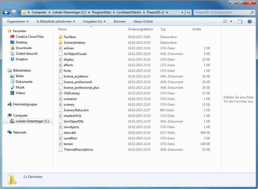Open the Facilities folder
The image size is (258, 189).
70,37
